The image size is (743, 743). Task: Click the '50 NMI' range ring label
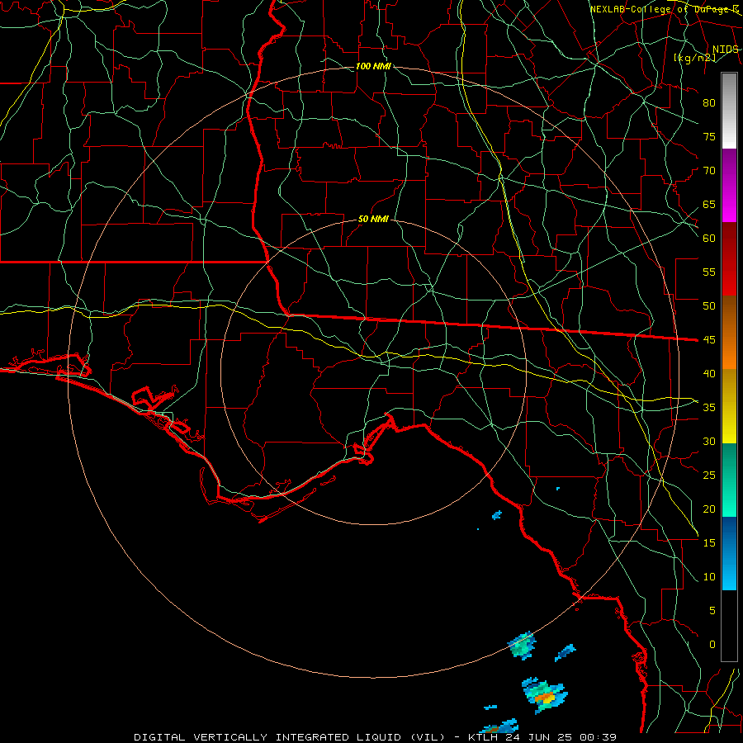[x=373, y=219]
